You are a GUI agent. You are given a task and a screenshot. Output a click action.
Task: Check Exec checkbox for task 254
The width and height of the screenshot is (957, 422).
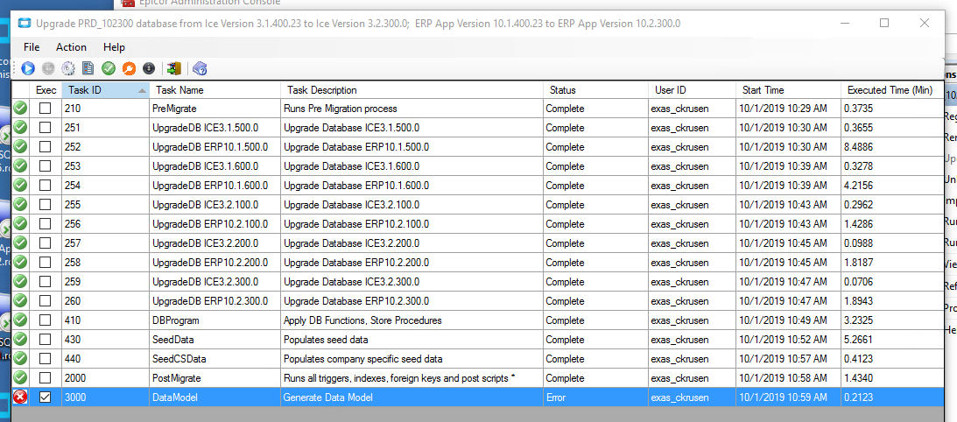(x=46, y=185)
